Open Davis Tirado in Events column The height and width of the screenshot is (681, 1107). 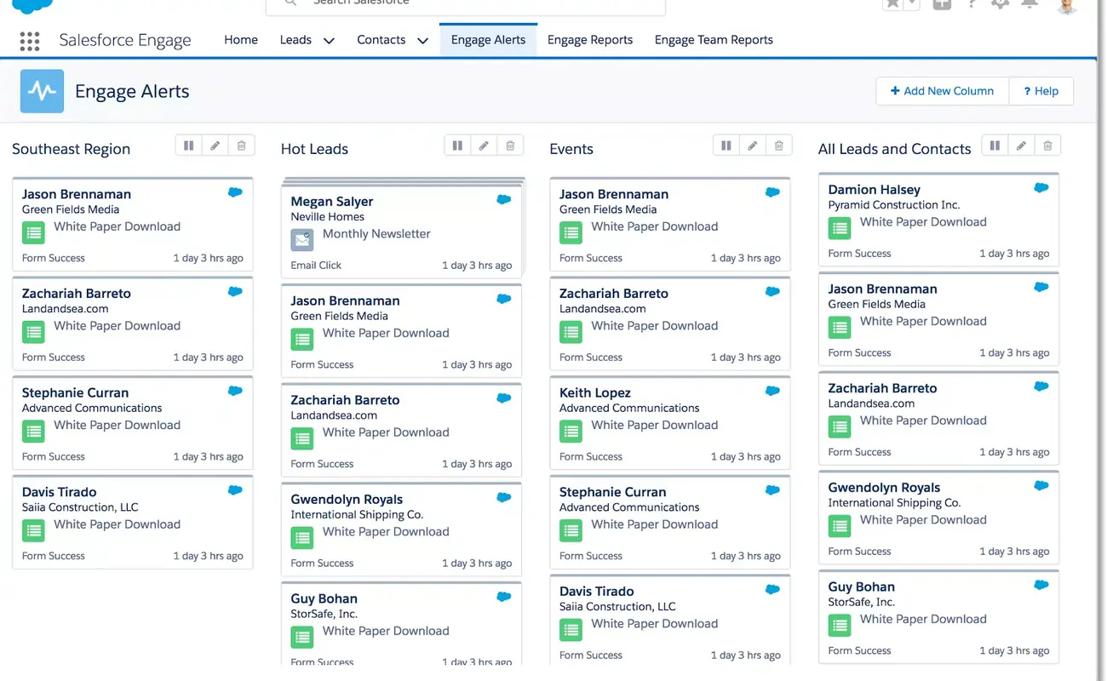pos(597,592)
